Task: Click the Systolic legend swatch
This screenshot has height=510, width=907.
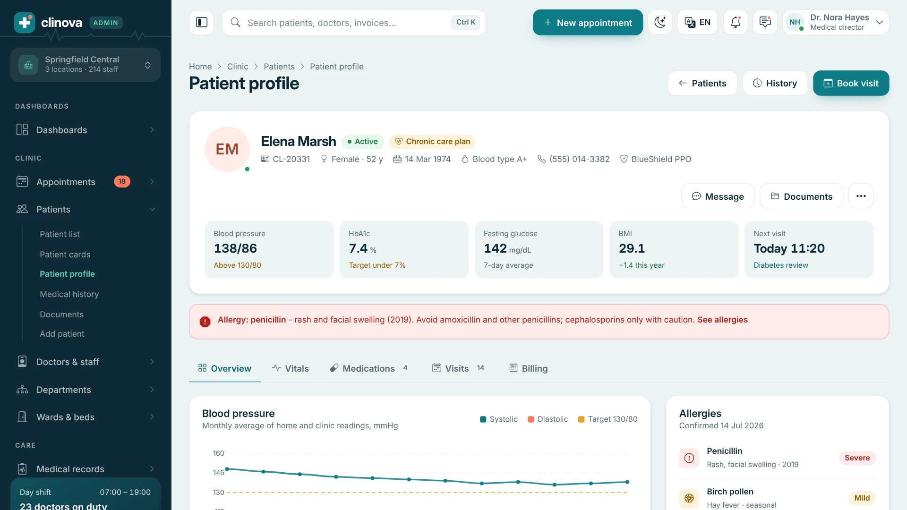Action: (483, 419)
